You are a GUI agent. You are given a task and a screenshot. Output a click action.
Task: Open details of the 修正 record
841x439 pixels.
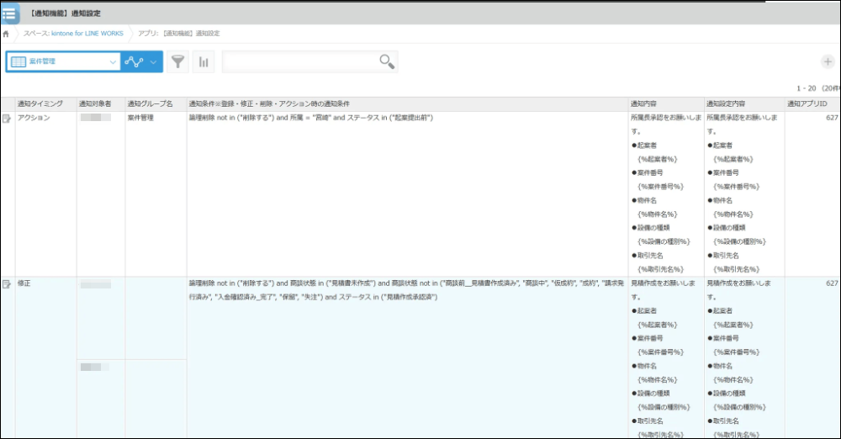pos(8,284)
